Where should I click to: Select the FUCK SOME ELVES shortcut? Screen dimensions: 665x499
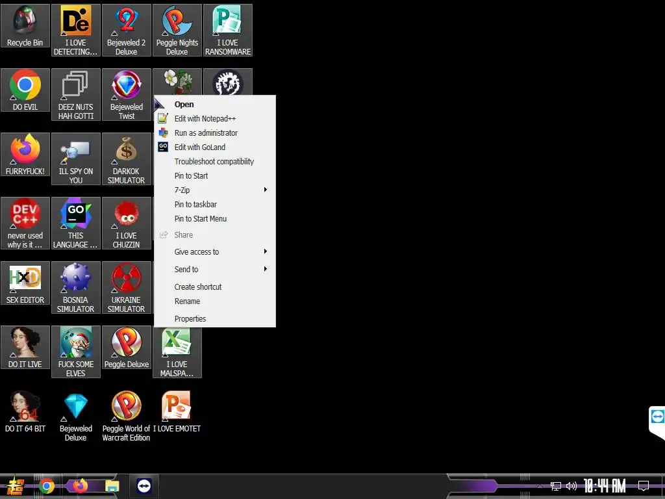(x=75, y=352)
